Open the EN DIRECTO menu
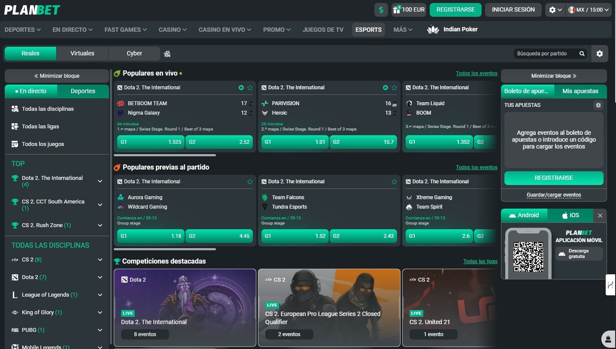The width and height of the screenshot is (616, 349). point(73,30)
